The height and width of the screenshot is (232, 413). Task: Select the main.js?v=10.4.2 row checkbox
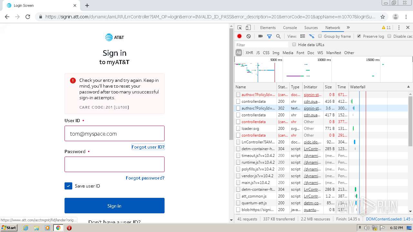click(238, 183)
